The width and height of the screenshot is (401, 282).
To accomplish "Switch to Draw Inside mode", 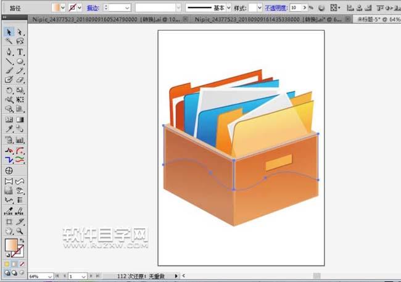I will pos(22,273).
